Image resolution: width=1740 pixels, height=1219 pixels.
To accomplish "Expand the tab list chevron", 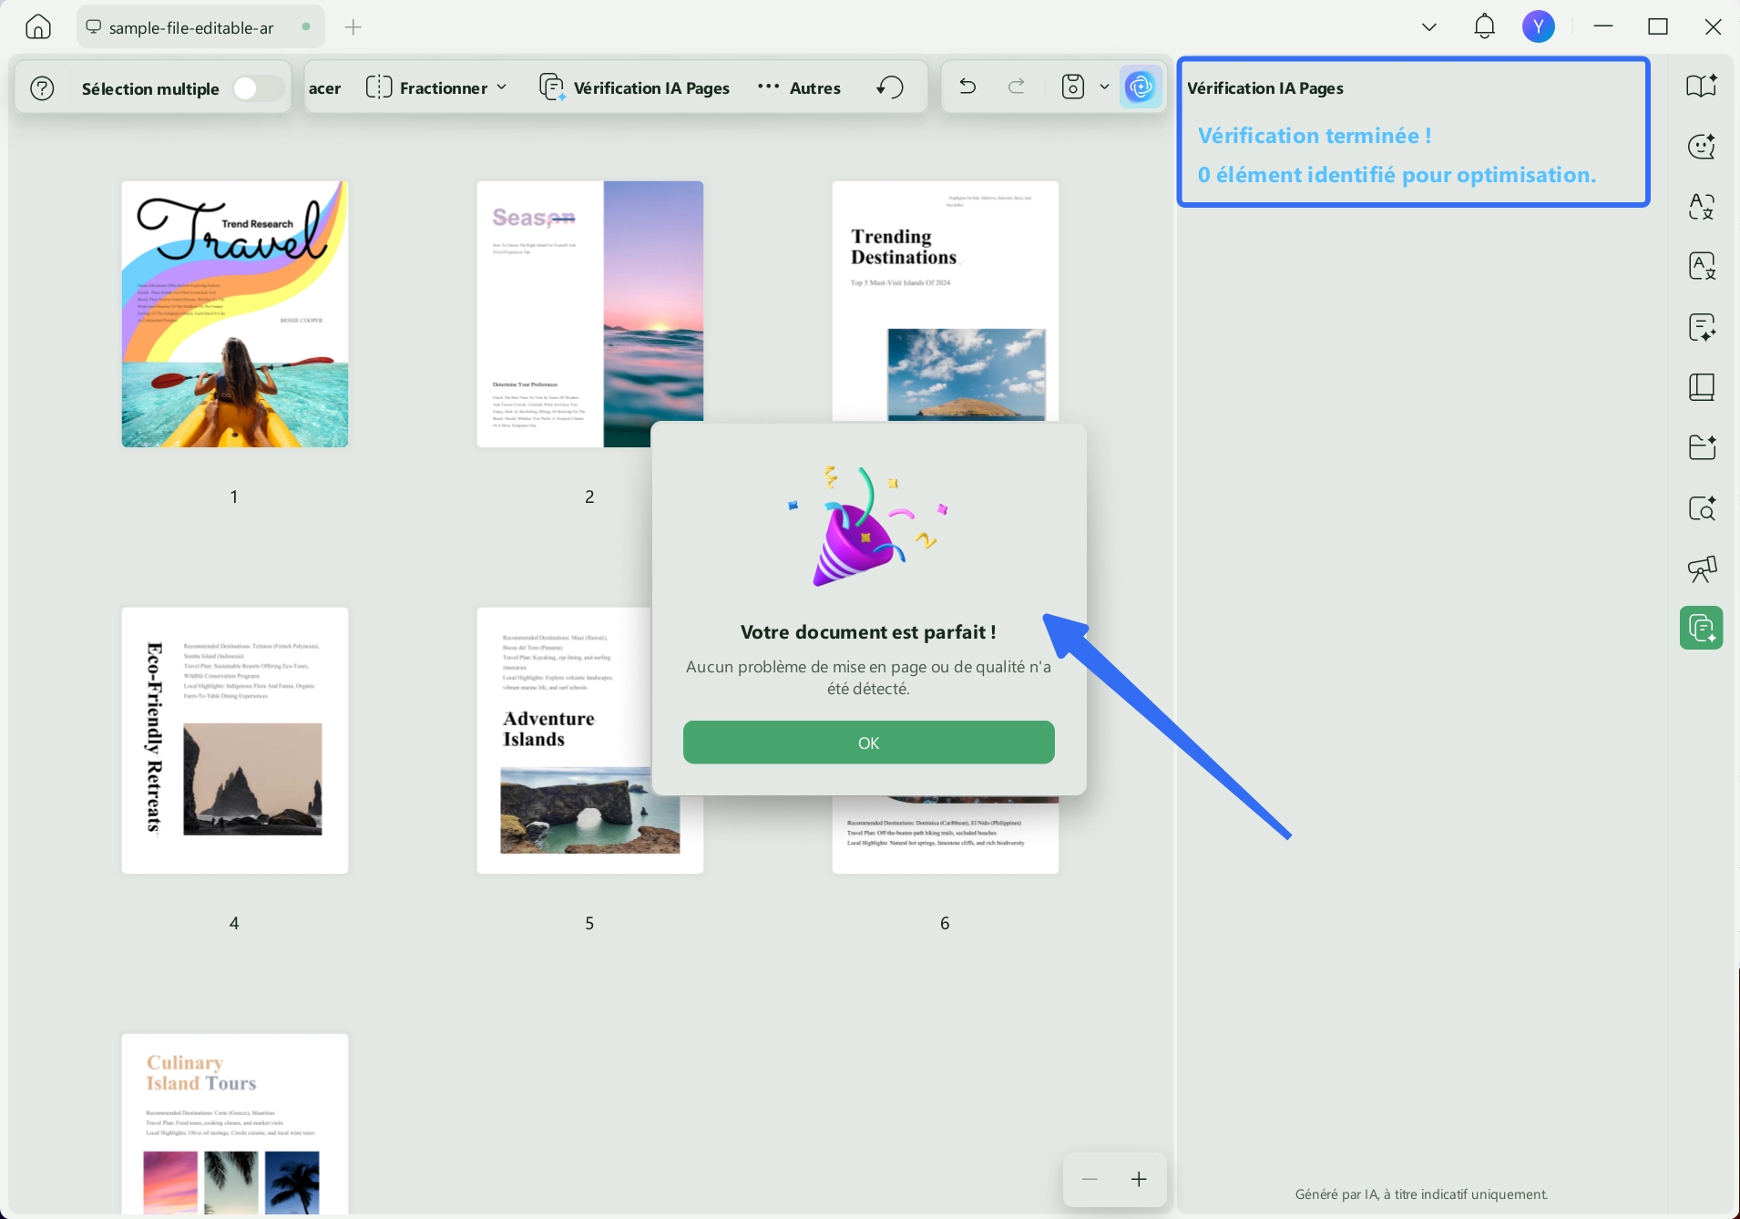I will coord(1429,27).
